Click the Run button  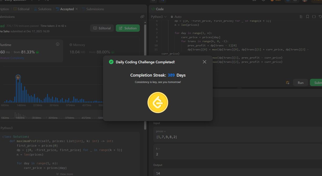pyautogui.click(x=301, y=83)
